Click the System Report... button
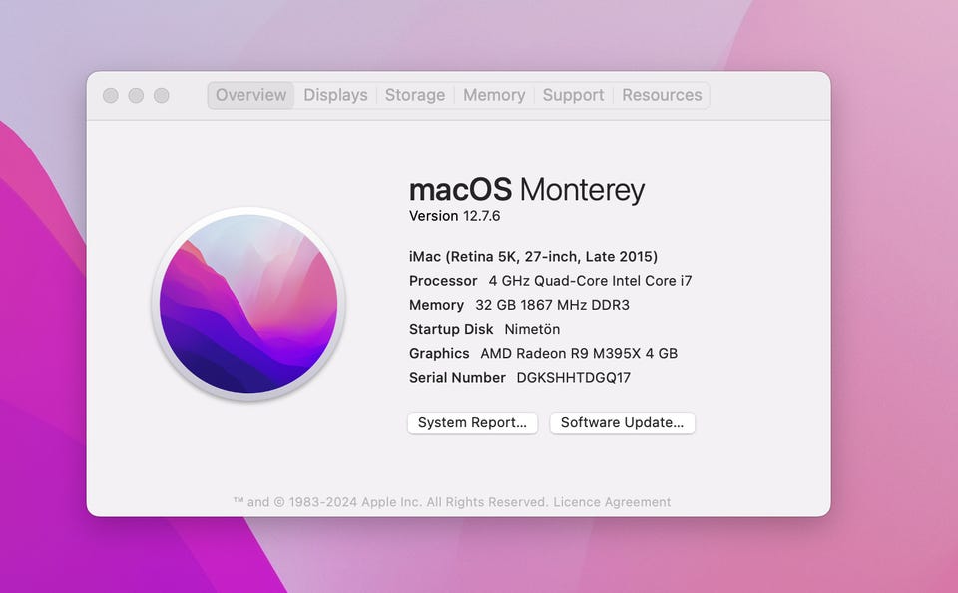The width and height of the screenshot is (958, 593). (x=472, y=423)
